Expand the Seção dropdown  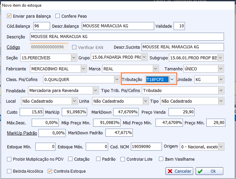tap(74, 58)
